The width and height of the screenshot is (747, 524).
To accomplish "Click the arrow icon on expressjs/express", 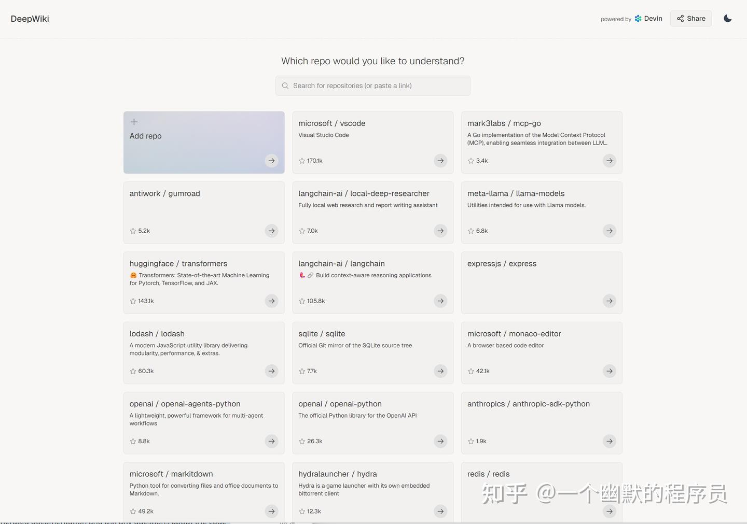I will pyautogui.click(x=609, y=301).
